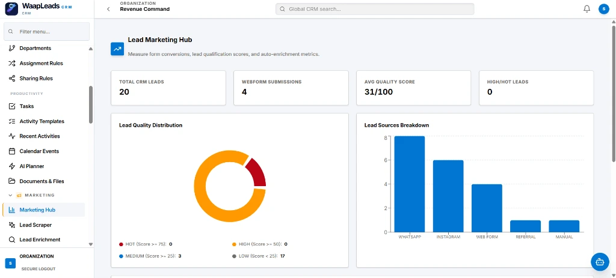Viewport: 616px width, 278px height.
Task: Click the Calendar Events calendar icon
Action: pos(12,151)
